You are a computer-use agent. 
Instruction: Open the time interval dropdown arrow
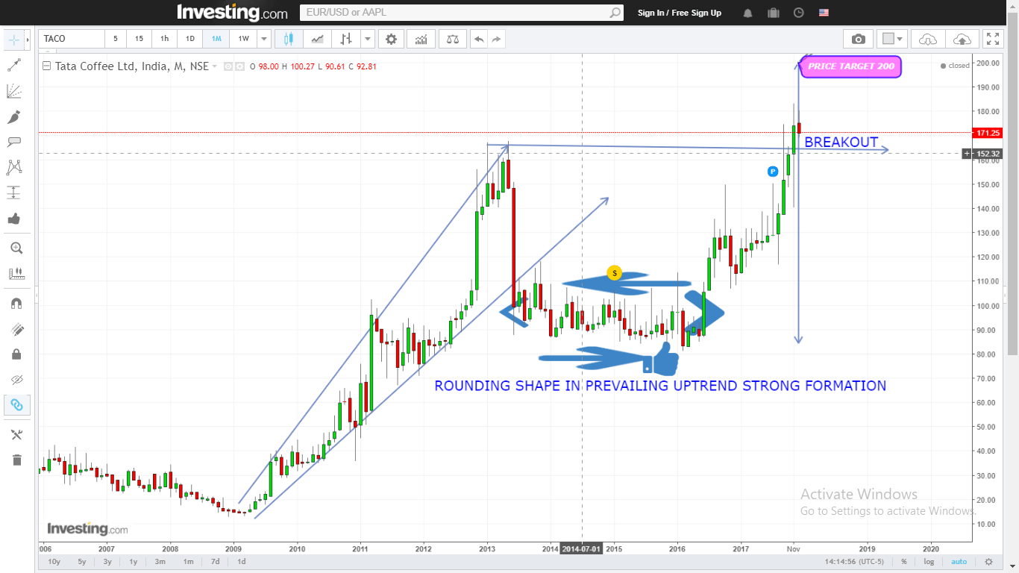coord(264,39)
